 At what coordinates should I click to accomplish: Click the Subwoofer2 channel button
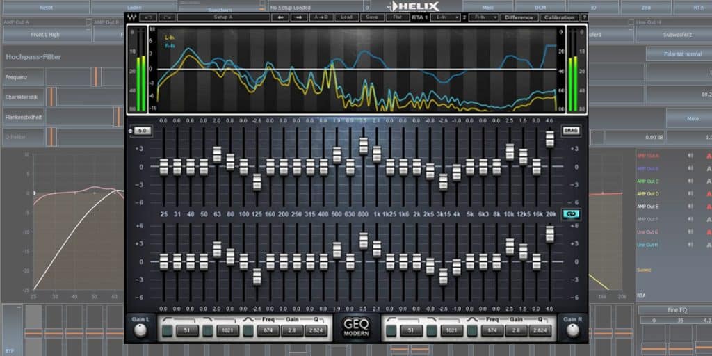[x=674, y=35]
